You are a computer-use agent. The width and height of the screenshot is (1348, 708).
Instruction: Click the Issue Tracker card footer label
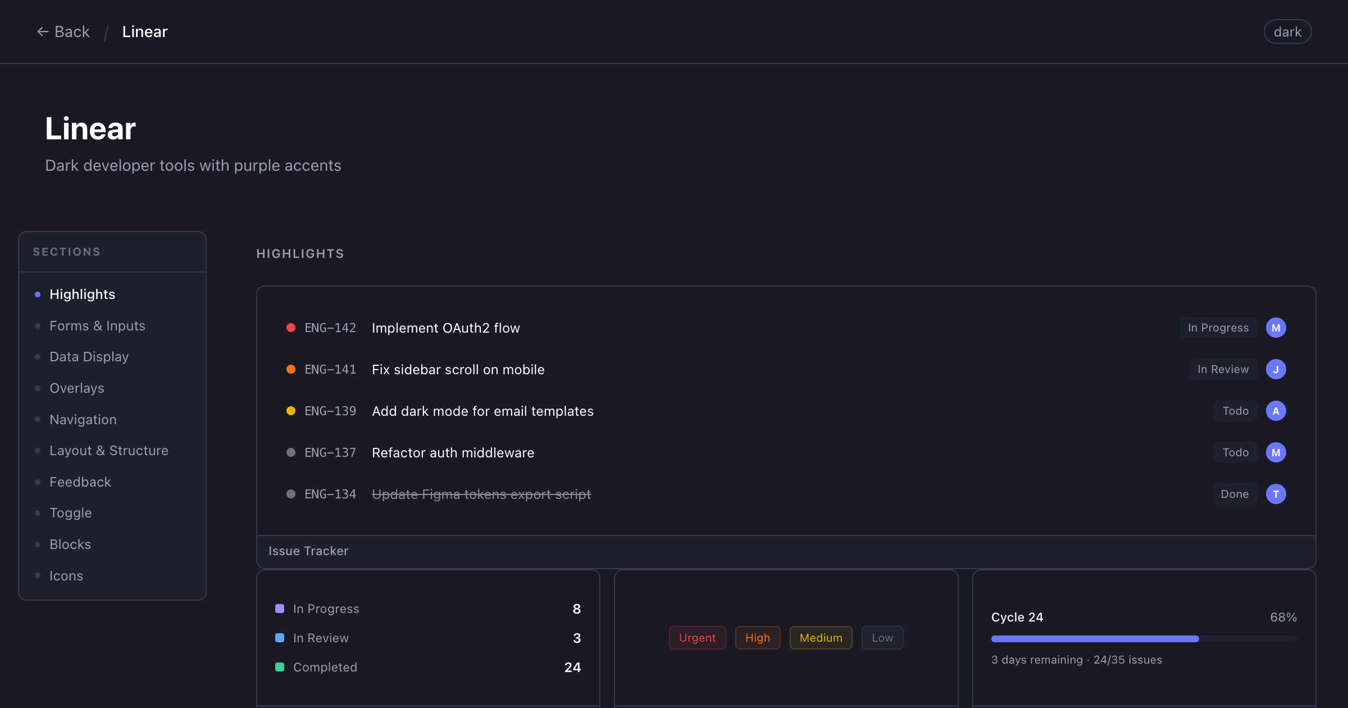[308, 551]
